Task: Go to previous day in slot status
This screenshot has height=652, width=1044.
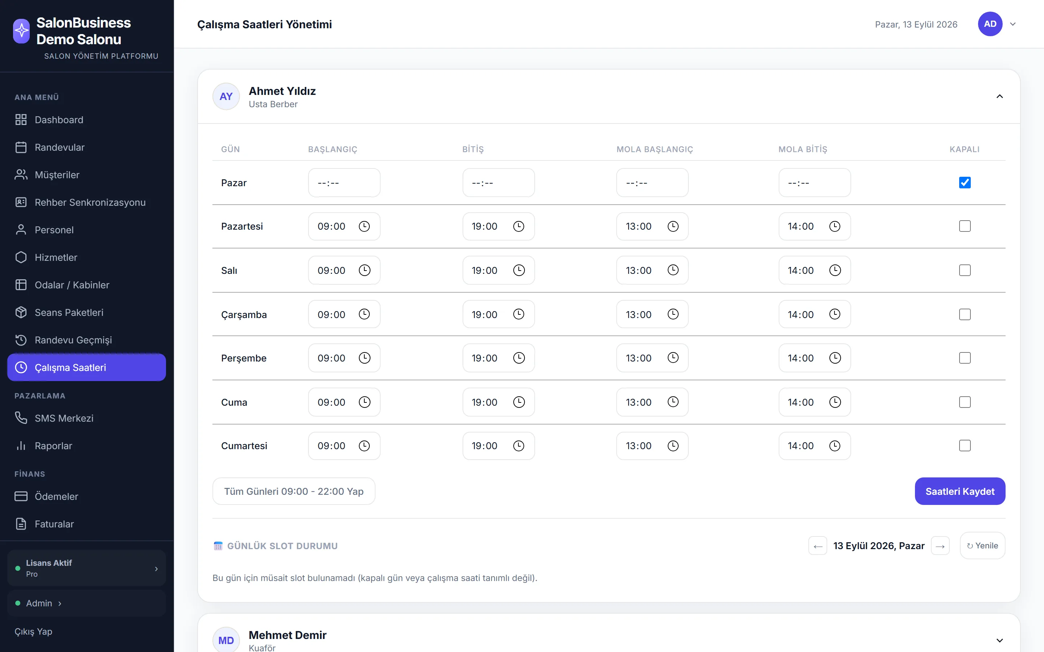Action: pos(817,546)
